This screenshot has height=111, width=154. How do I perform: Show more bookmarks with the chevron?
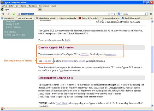coord(152,18)
